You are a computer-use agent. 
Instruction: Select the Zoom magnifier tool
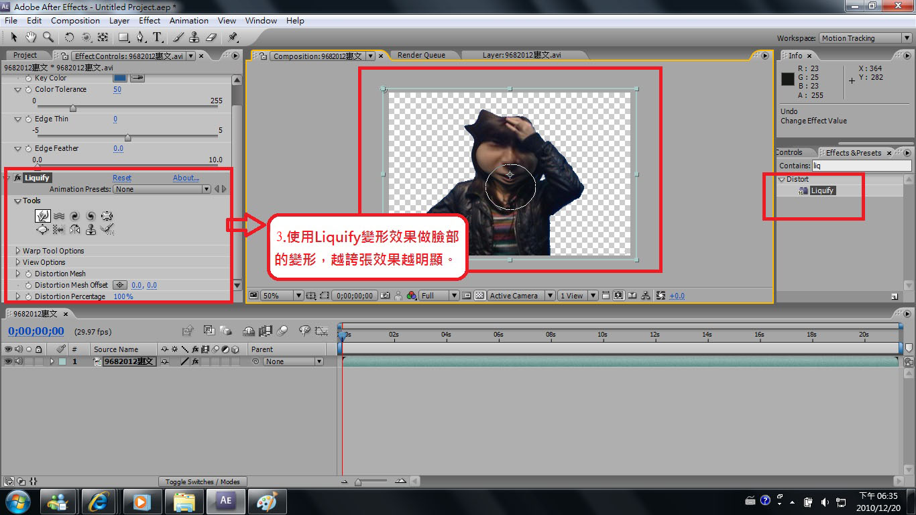pos(48,38)
